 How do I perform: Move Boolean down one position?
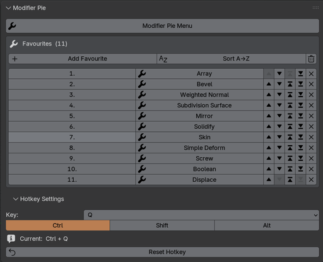pyautogui.click(x=279, y=169)
